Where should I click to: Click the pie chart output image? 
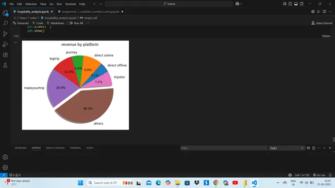[x=75, y=85]
